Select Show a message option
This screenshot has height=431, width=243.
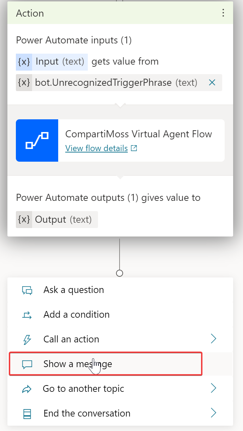point(78,364)
